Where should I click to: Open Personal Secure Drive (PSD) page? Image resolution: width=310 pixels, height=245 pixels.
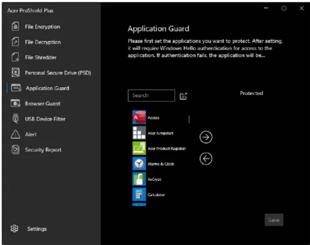pyautogui.click(x=58, y=73)
